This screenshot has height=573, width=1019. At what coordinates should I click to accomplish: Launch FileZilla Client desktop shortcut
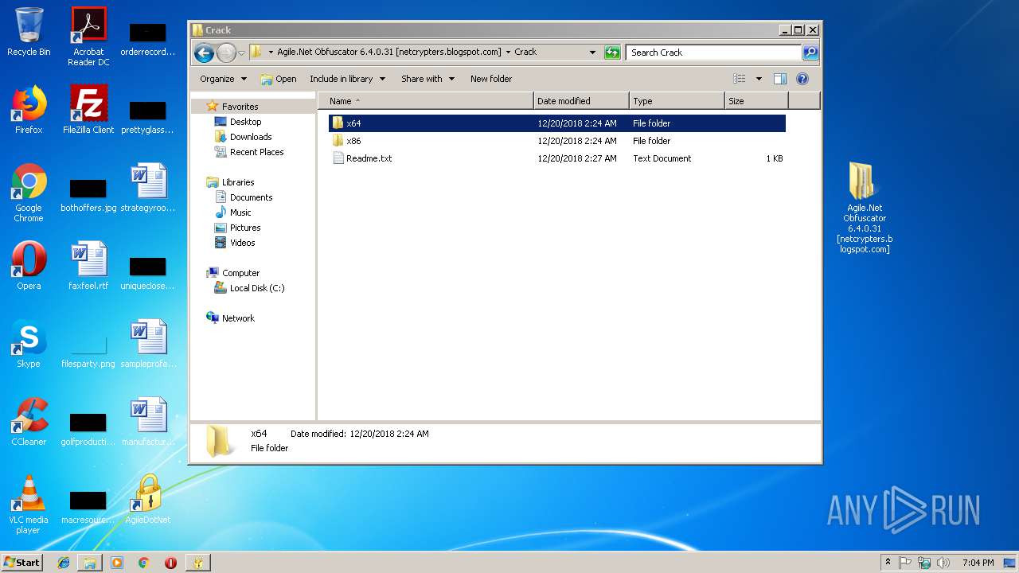(x=88, y=110)
